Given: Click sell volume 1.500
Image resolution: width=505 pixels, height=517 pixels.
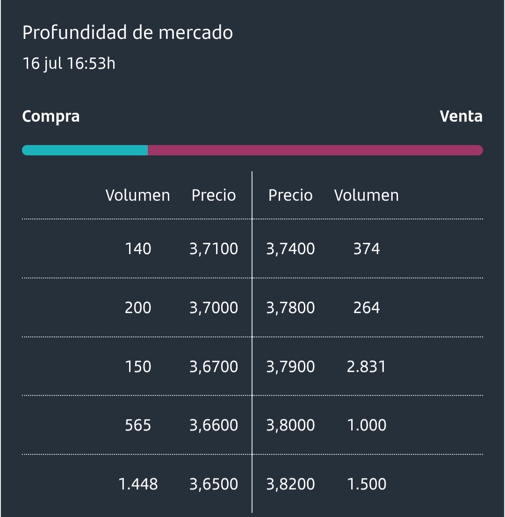Looking at the screenshot, I should 366,484.
